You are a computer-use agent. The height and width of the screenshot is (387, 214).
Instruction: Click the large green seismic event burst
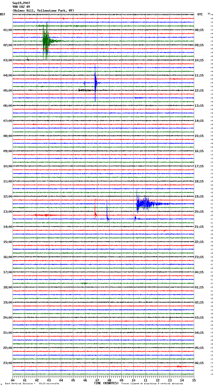tap(46, 41)
